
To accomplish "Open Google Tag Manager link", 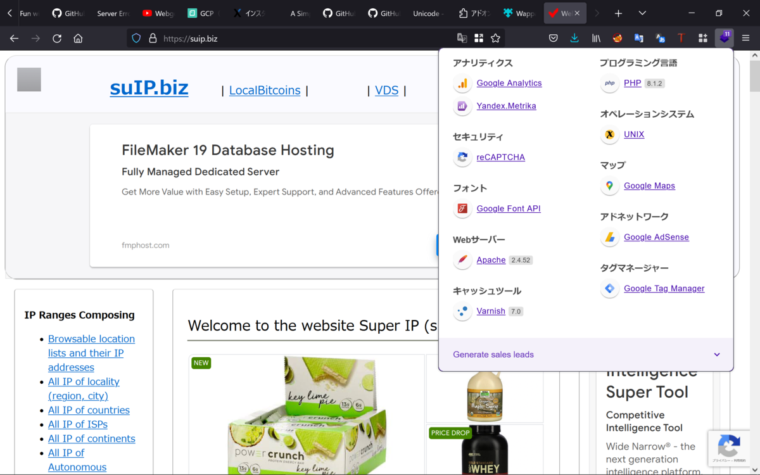I will point(664,288).
